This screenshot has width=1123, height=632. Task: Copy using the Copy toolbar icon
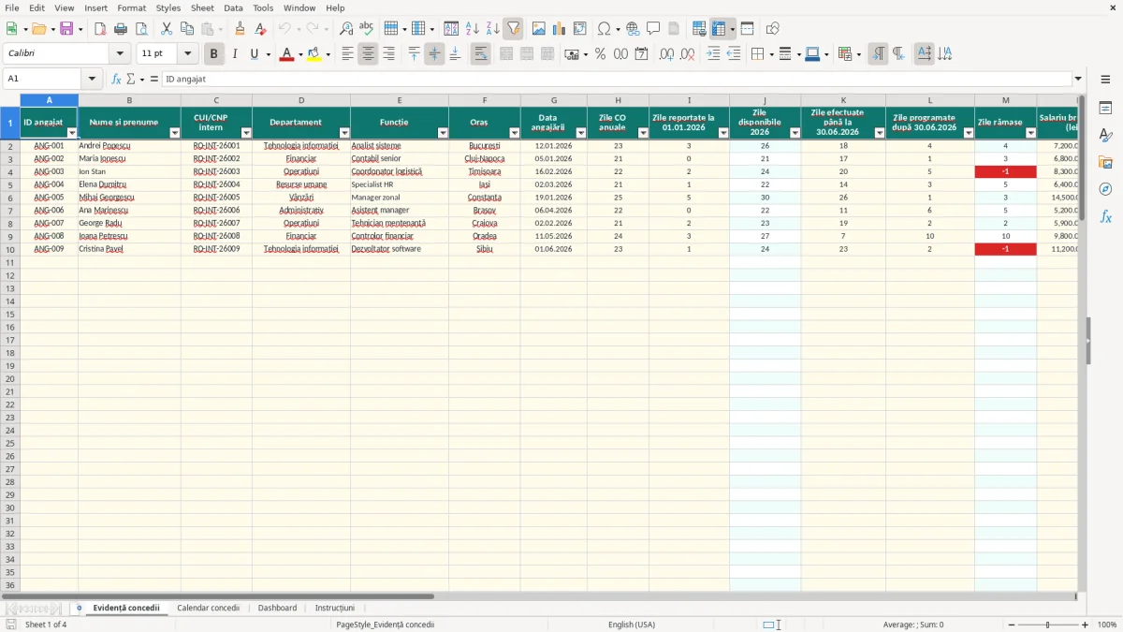(x=187, y=29)
